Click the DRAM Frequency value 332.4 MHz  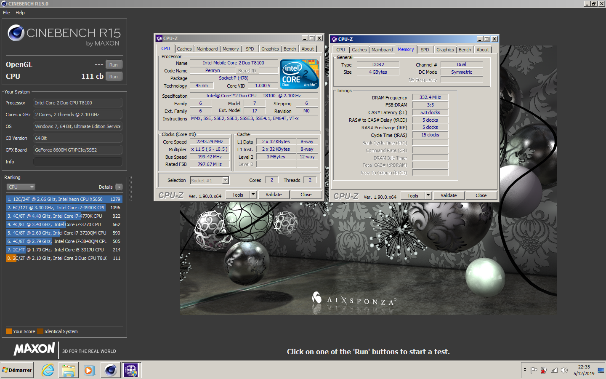[x=430, y=97]
